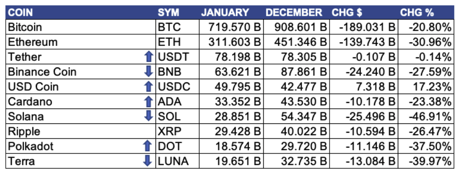Click the ETH symbol cell

pyautogui.click(x=177, y=42)
